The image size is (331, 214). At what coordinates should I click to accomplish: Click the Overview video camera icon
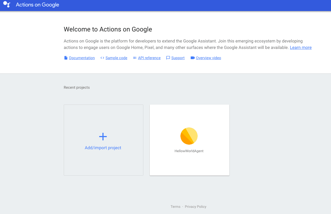tap(193, 58)
